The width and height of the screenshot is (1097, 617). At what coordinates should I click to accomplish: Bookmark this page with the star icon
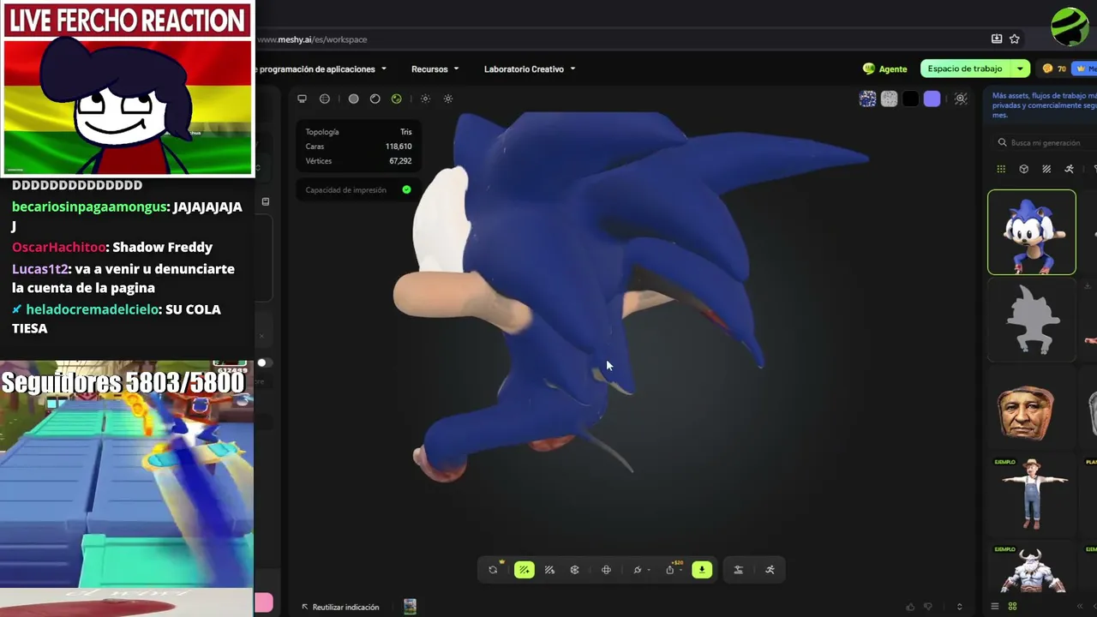point(1015,39)
